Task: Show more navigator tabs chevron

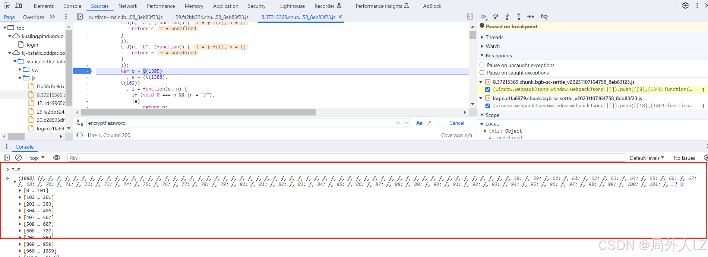Action: (x=52, y=17)
